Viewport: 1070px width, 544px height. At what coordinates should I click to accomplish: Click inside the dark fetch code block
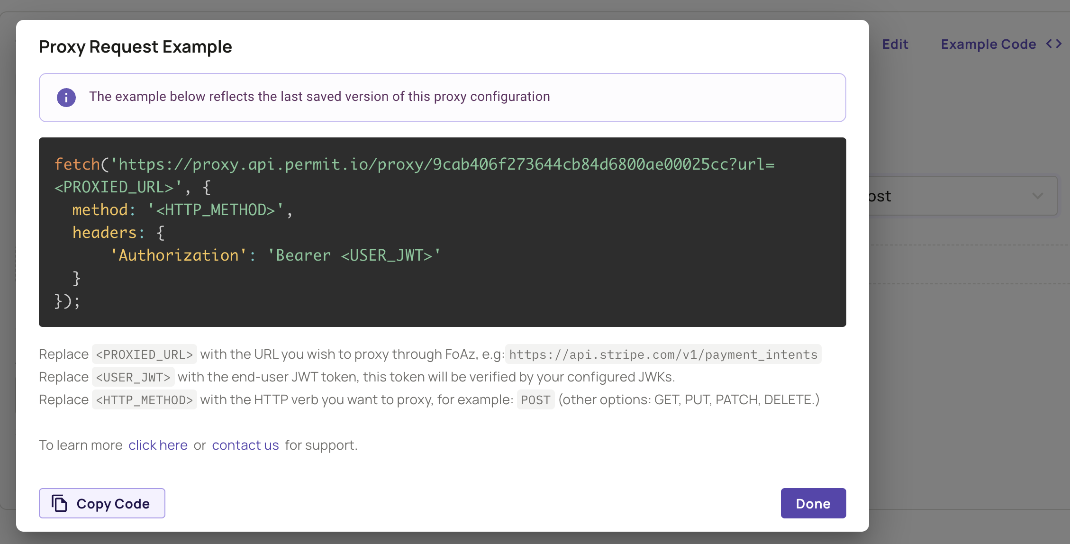441,232
